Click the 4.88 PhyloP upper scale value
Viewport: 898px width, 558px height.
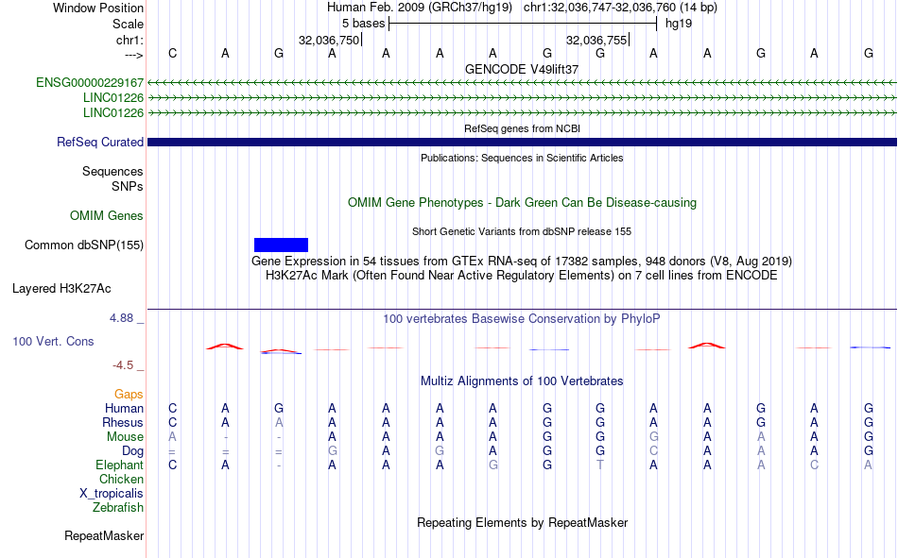(121, 317)
